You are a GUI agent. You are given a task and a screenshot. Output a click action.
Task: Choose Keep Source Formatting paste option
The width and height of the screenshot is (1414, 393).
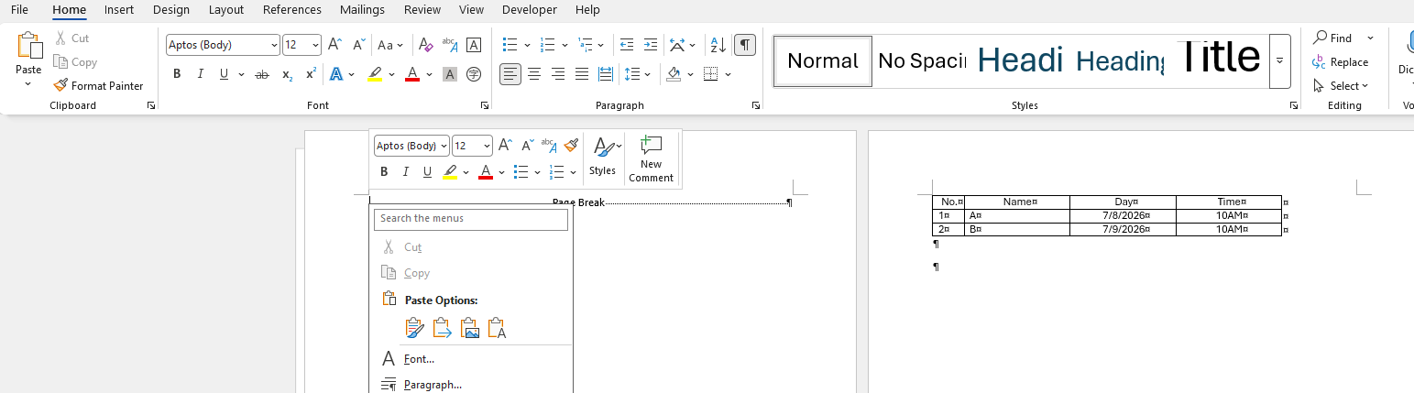click(x=414, y=328)
